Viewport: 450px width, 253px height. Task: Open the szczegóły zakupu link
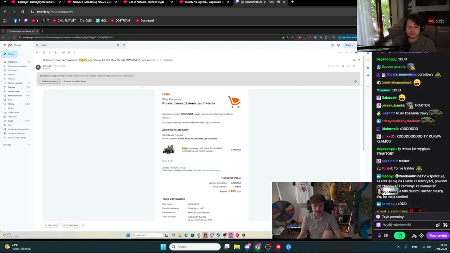pos(178,168)
